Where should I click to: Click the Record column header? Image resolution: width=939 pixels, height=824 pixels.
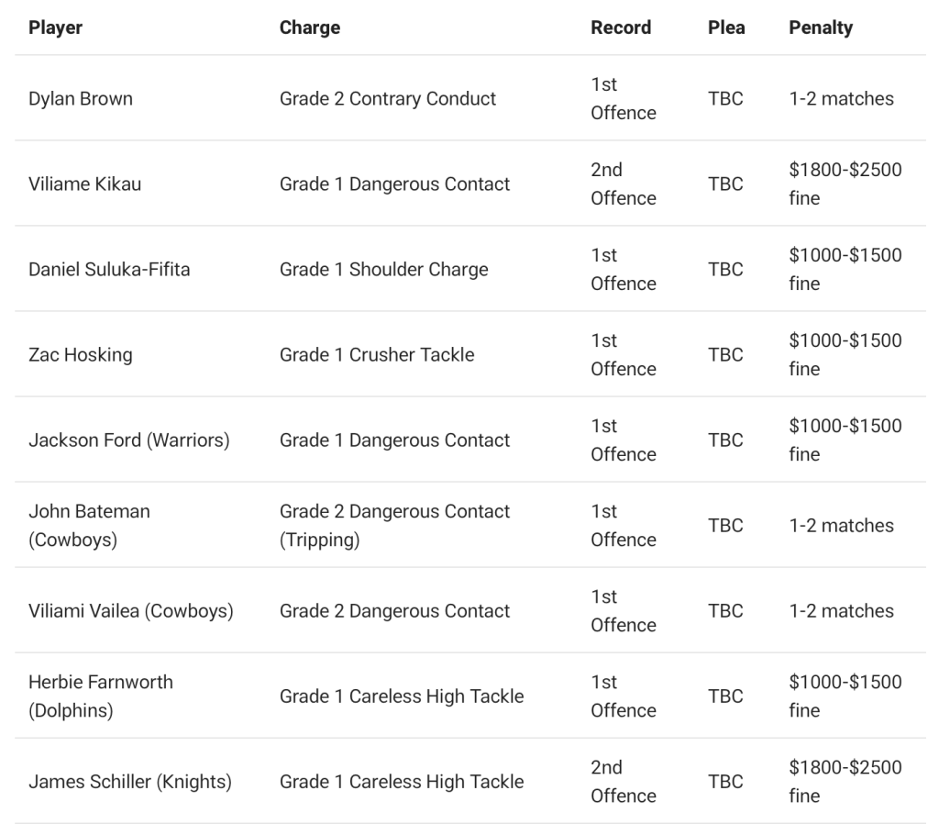[621, 28]
